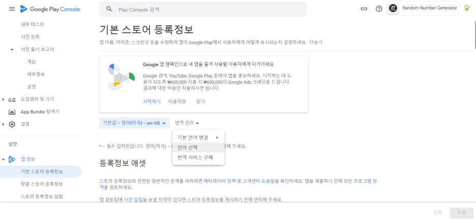
Task: Click the 시작하기 link in ads card
Action: pyautogui.click(x=152, y=102)
